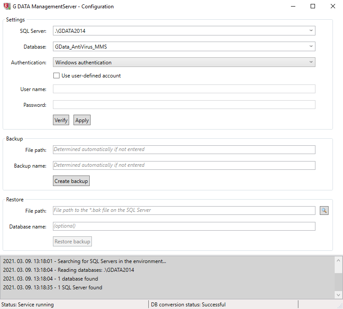Open the Authentication dropdown
Image resolution: width=343 pixels, height=309 pixels.
(184, 62)
